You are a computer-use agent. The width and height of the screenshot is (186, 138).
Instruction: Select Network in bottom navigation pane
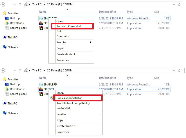(x=13, y=113)
